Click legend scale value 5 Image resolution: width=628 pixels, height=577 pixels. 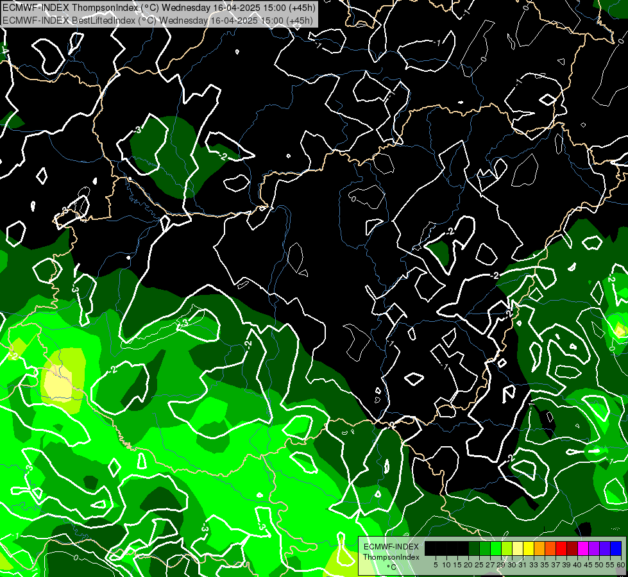[x=436, y=565]
